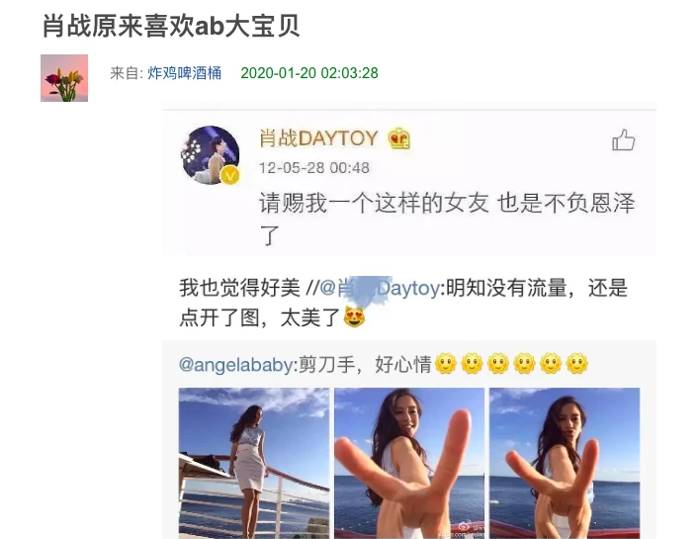Click the post timestamp 2020-01-20 02:03:28
This screenshot has width=700, height=539.
309,73
